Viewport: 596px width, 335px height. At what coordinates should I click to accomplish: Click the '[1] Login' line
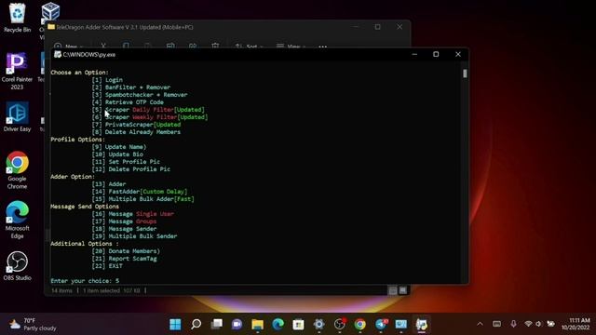(107, 80)
